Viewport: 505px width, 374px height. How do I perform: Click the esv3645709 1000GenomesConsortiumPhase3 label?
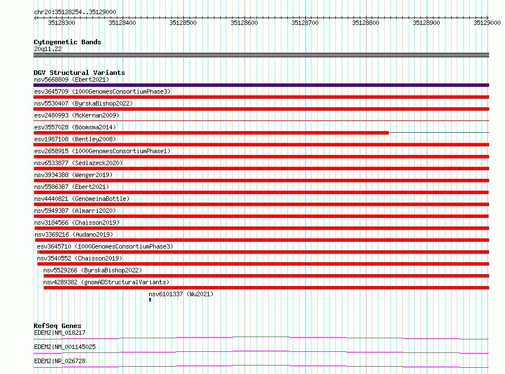pos(102,91)
